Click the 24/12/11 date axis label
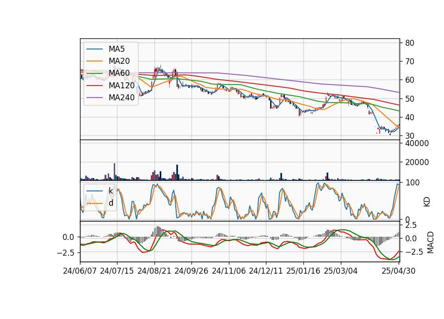This screenshot has width=444, height=319. click(266, 271)
